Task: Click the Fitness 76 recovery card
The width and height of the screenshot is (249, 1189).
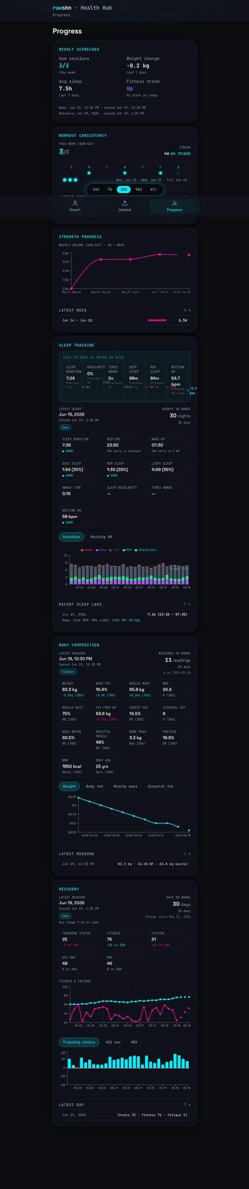Action: click(124, 939)
